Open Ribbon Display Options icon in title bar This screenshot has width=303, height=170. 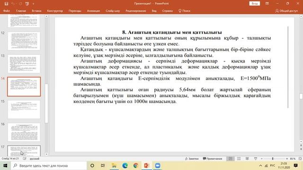[x=267, y=3]
